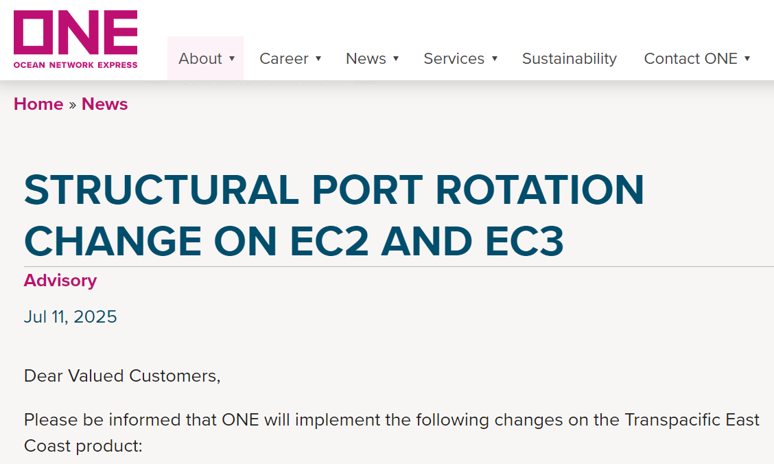Click the Structural Port Rotation Change headline
774x464 pixels.
(x=333, y=216)
